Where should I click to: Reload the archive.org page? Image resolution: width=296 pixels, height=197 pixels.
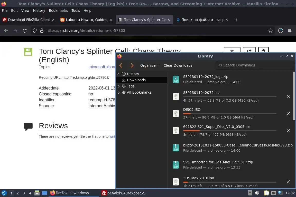click(25, 31)
